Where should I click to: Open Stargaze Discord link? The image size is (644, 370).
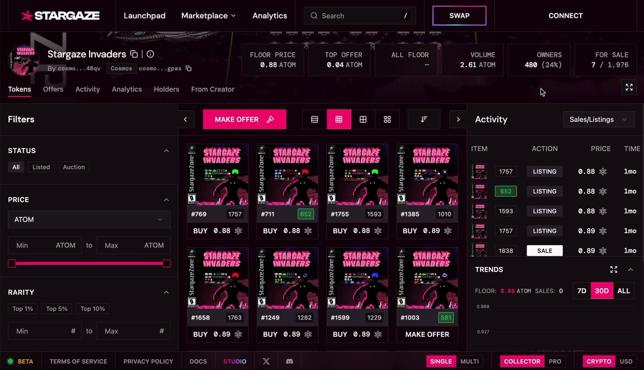[x=289, y=361]
